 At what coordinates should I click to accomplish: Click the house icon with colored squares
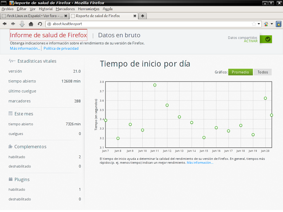pos(266,24)
